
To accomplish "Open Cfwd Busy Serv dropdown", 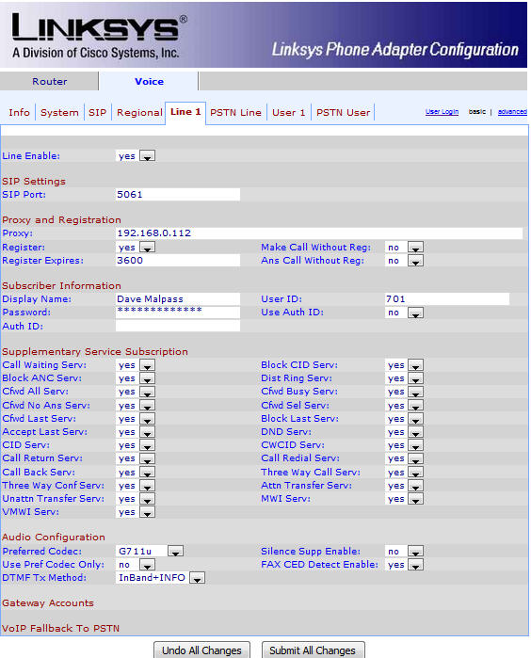I will (x=404, y=392).
